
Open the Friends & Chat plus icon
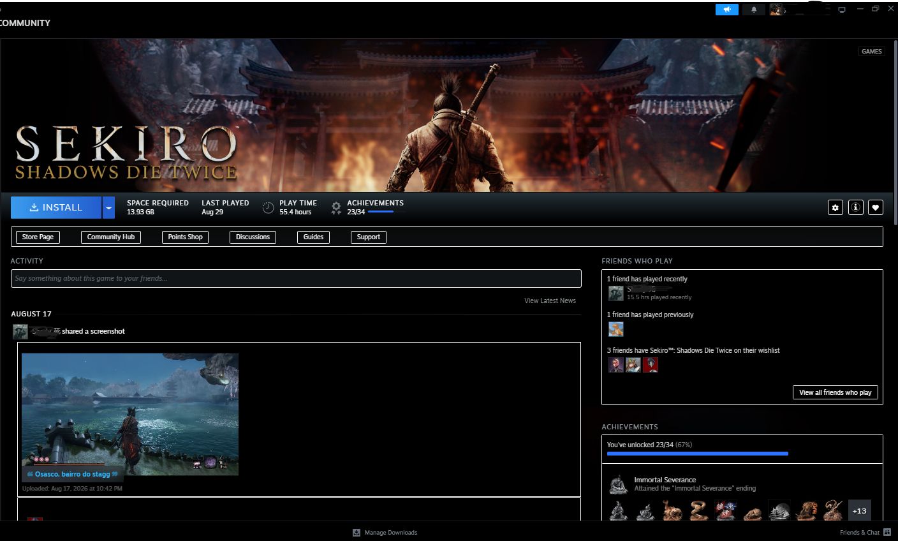(x=887, y=532)
